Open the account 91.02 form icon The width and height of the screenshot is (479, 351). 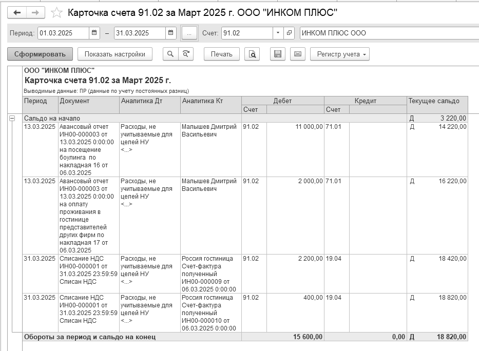[x=289, y=33]
